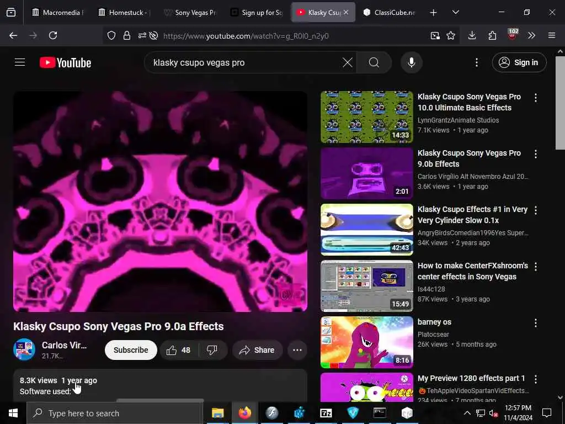
Task: Open Firefox downloads panel
Action: [x=472, y=35]
